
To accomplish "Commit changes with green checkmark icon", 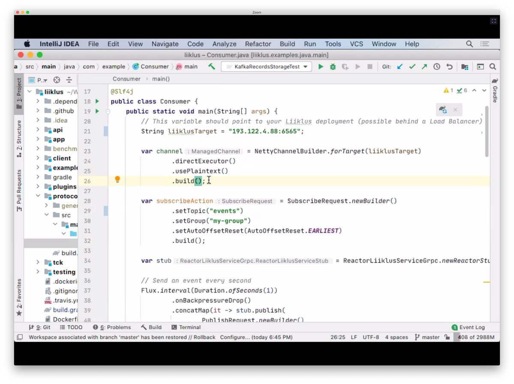I will click(x=412, y=67).
